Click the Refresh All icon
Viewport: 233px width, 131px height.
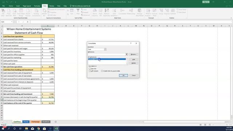tap(44, 12)
